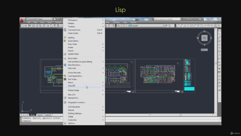Click the Help question mark icon
Viewport: 241px width, 136px height.
[200, 19]
